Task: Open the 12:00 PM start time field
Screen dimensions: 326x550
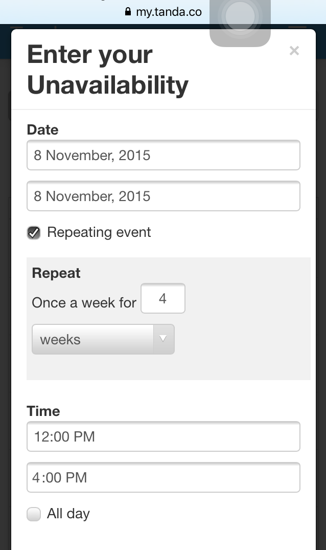Action: pyautogui.click(x=164, y=436)
